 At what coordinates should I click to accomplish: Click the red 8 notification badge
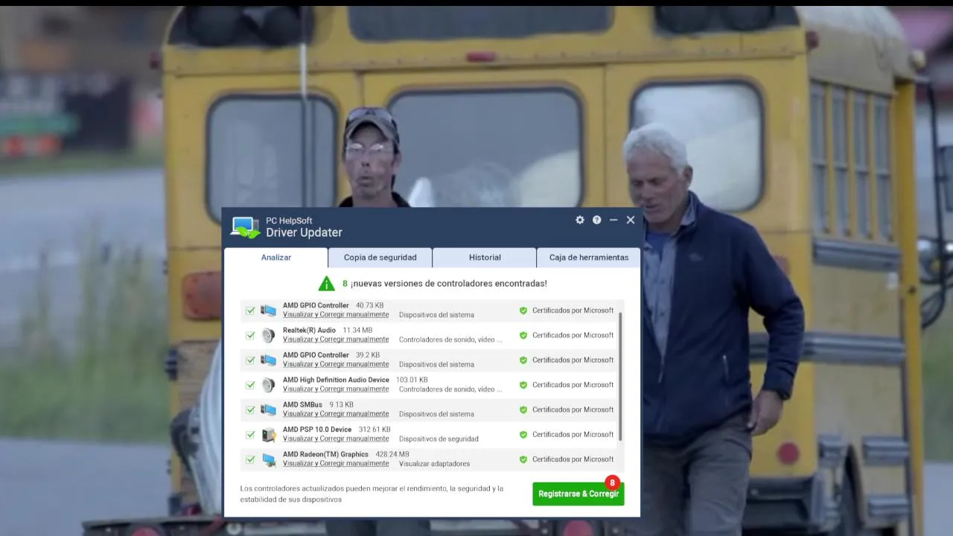[612, 482]
